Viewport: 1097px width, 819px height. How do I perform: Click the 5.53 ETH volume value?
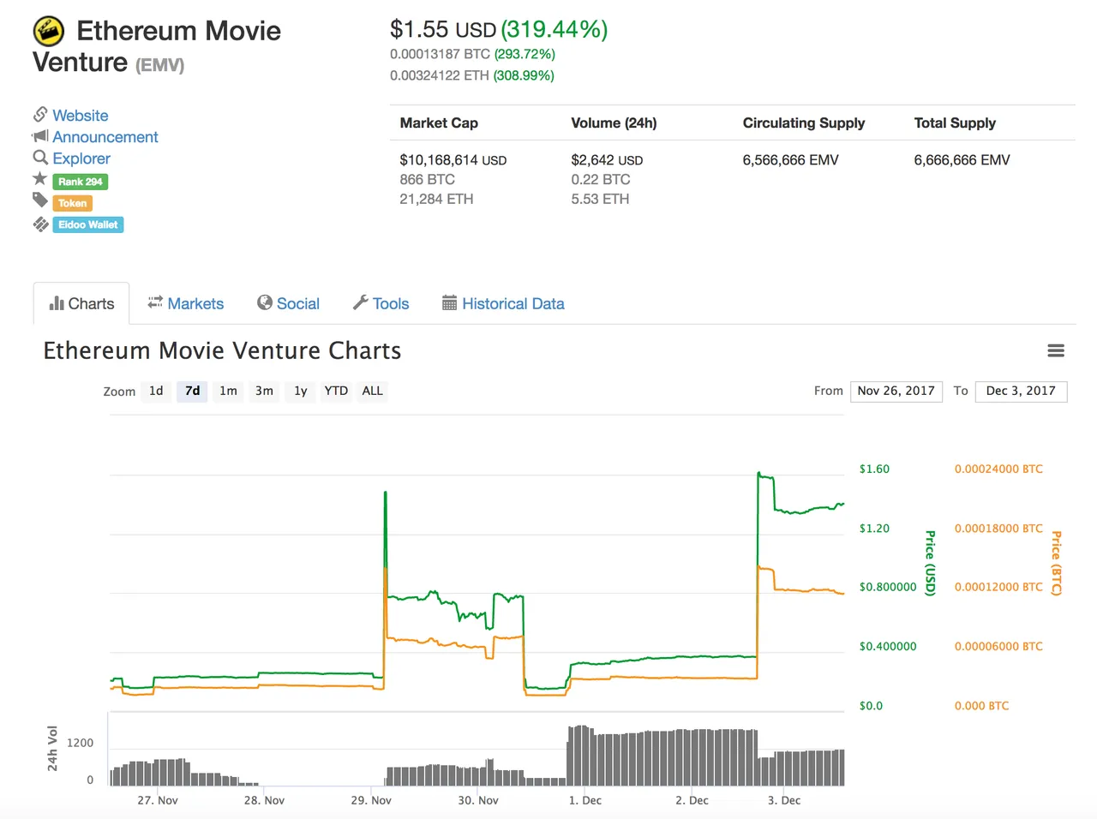click(600, 200)
